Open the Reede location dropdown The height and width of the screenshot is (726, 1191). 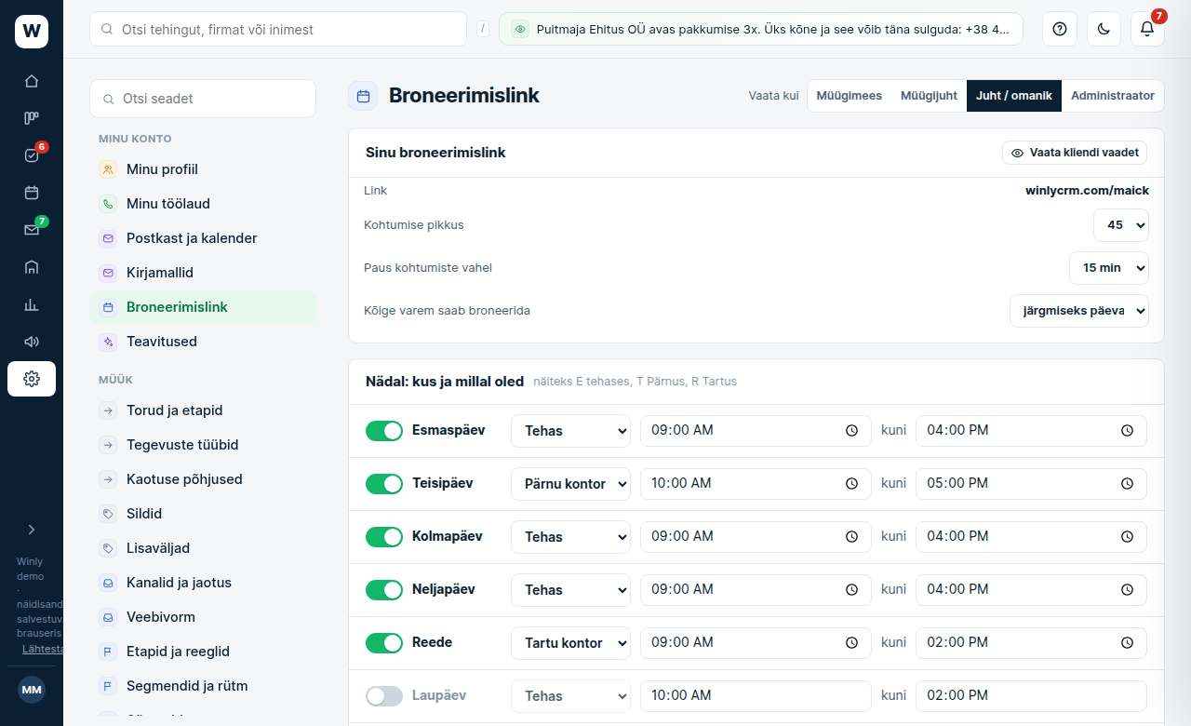[x=570, y=643]
